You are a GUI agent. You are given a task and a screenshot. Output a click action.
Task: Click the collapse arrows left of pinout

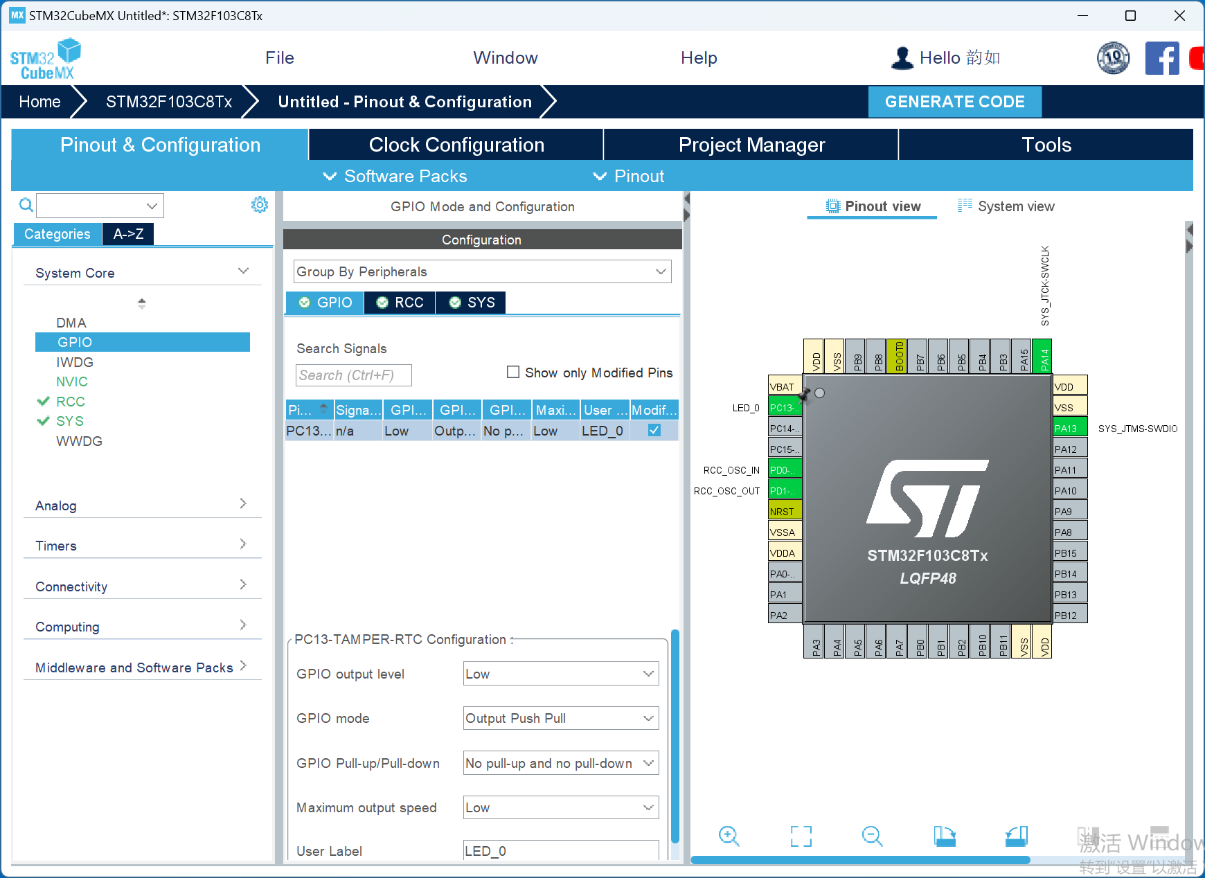click(x=686, y=207)
